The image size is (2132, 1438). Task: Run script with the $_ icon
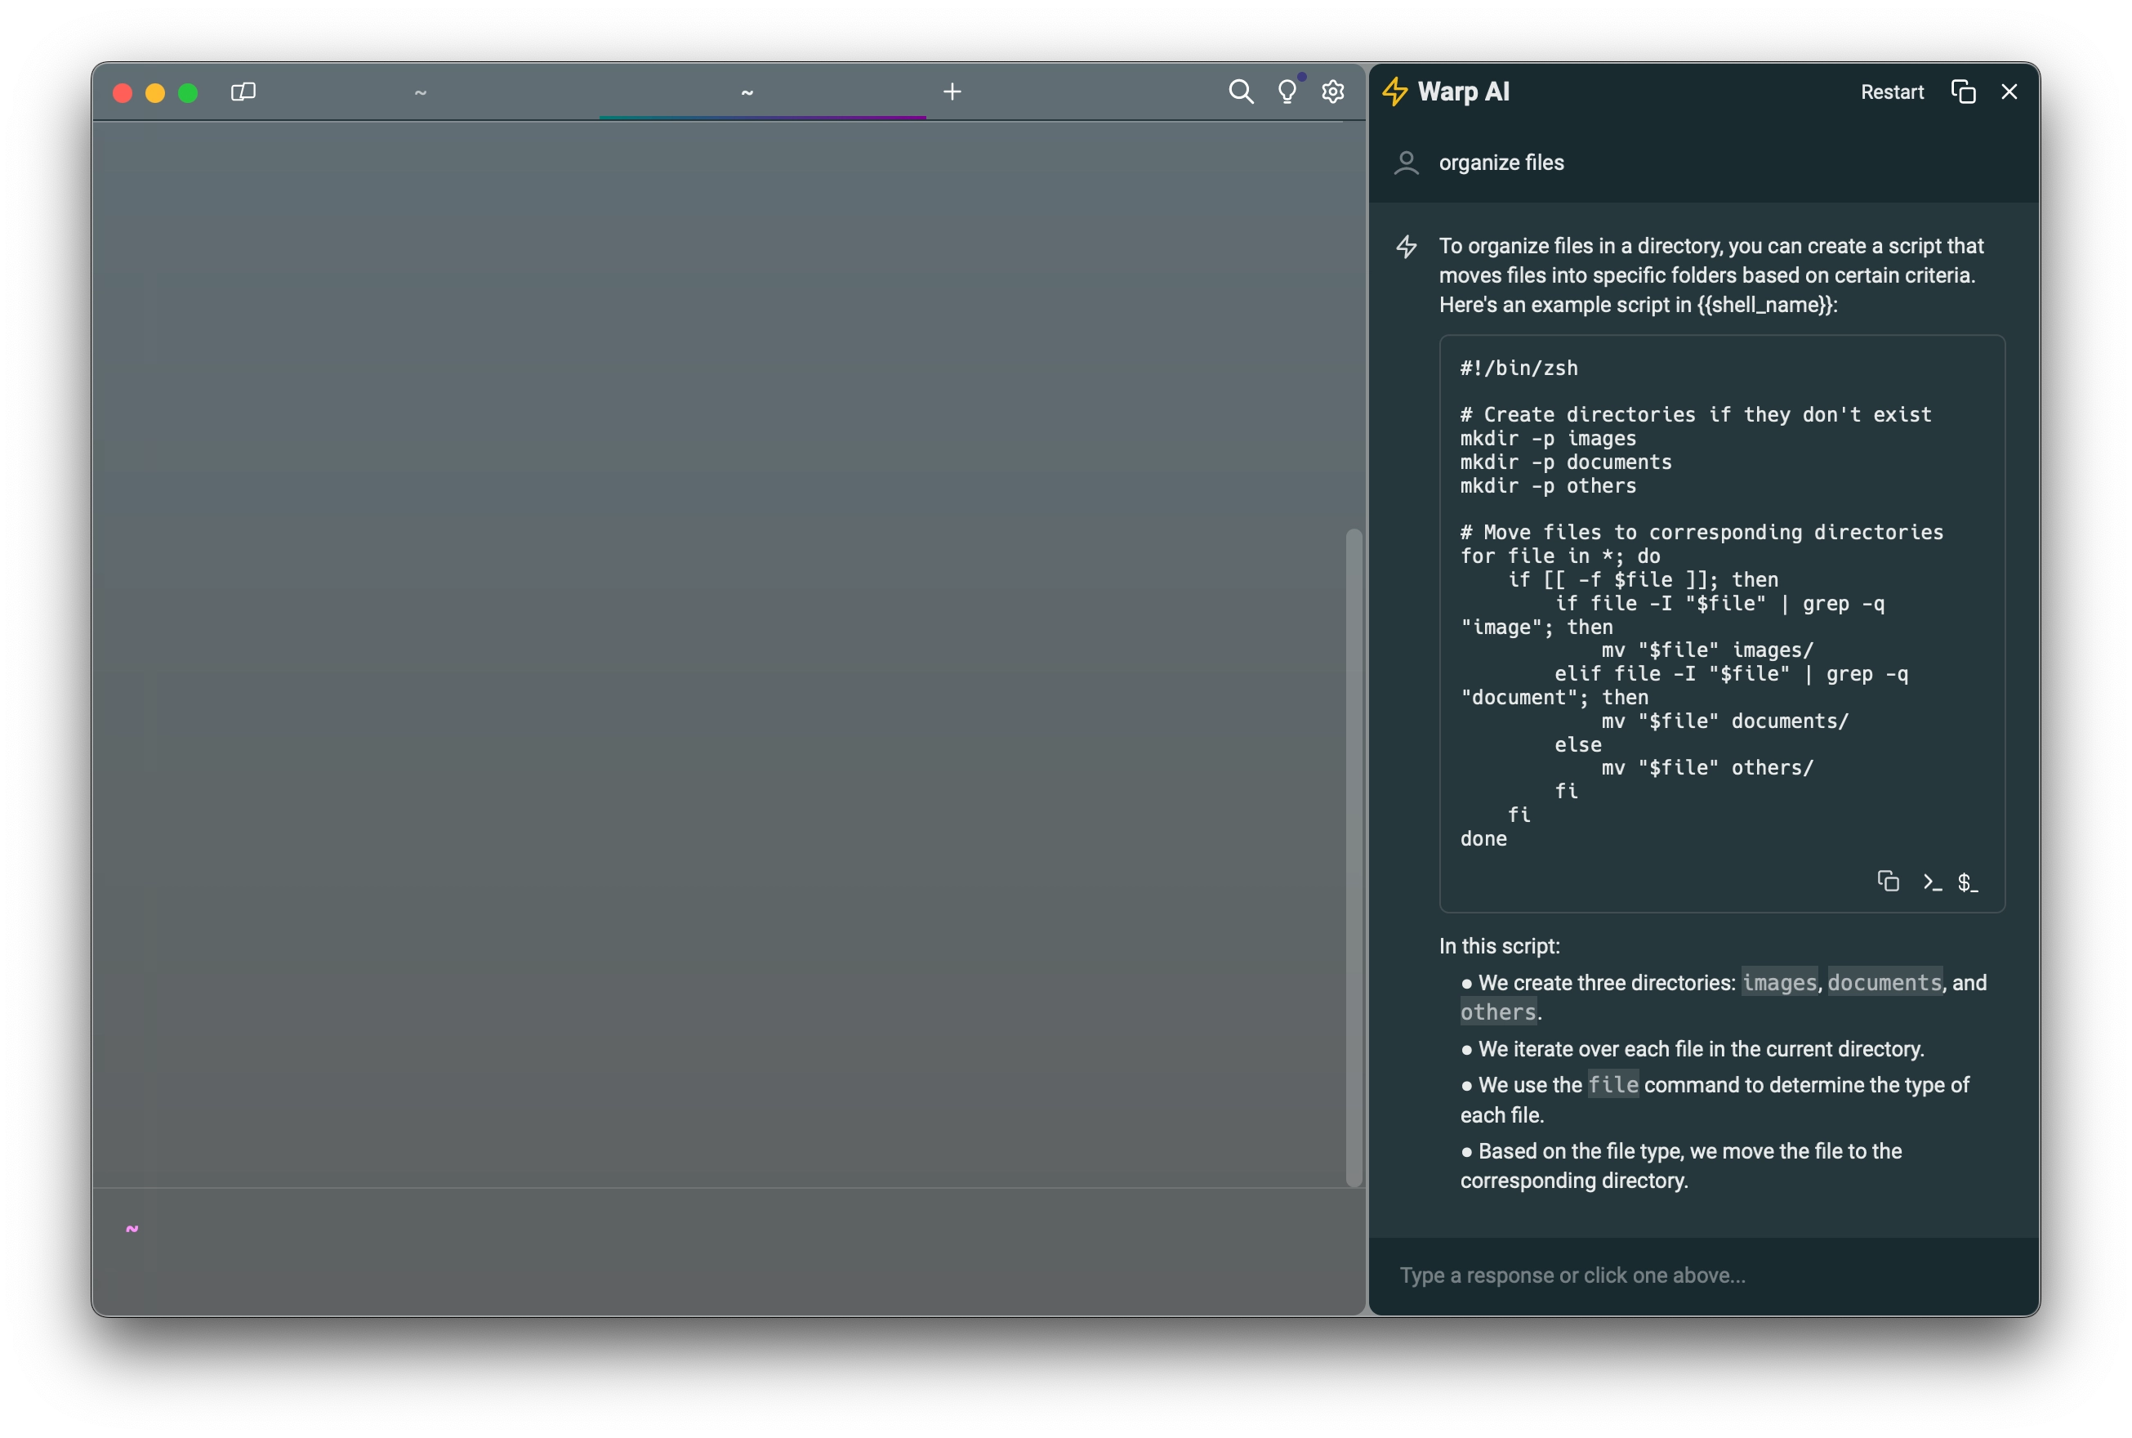tap(1967, 882)
